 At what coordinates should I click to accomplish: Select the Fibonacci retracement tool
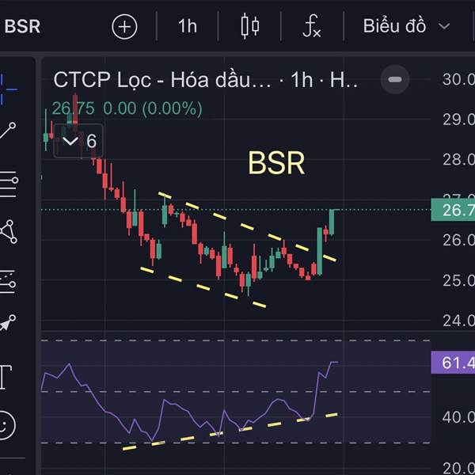[x=8, y=184]
